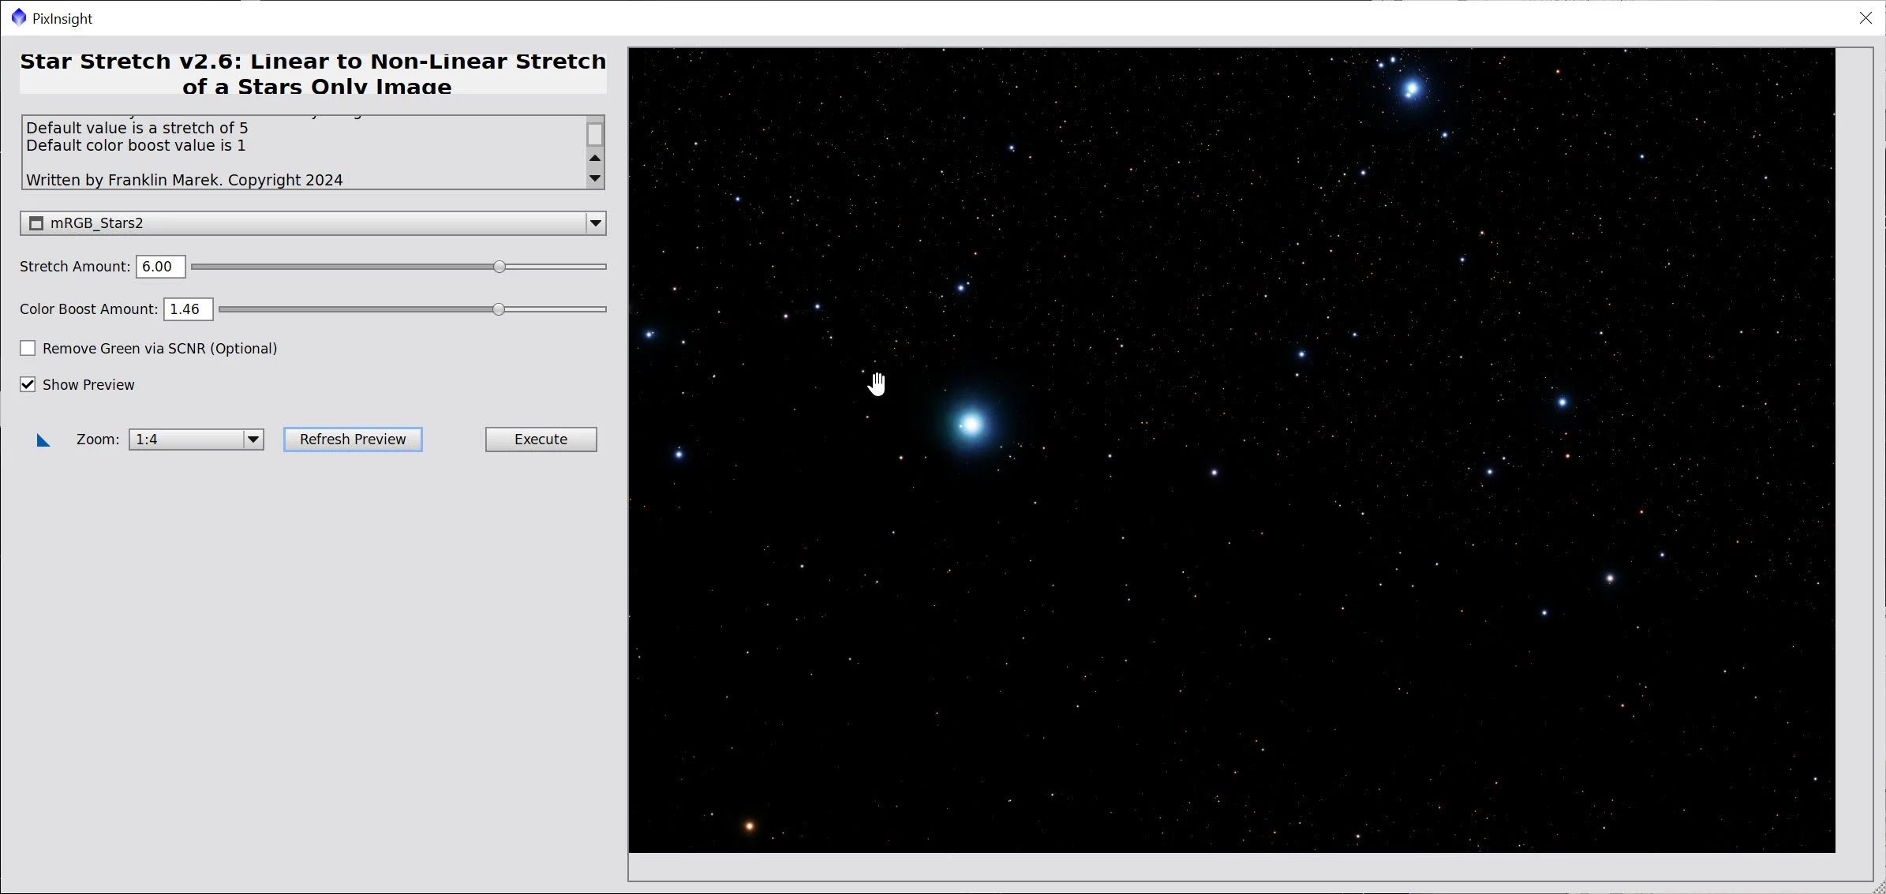Screen dimensions: 1886x894
Task: Open the mRGB_Stars2 image selection dropdown
Action: coord(596,223)
